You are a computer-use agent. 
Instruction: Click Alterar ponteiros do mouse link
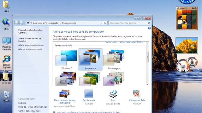(x=31, y=45)
